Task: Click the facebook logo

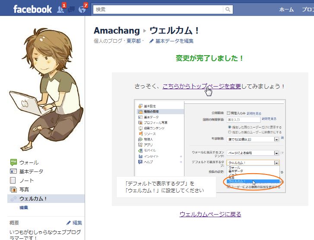Action: [32, 9]
